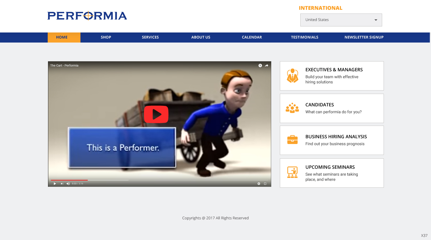
Task: Click the Performia logo
Action: tap(87, 16)
